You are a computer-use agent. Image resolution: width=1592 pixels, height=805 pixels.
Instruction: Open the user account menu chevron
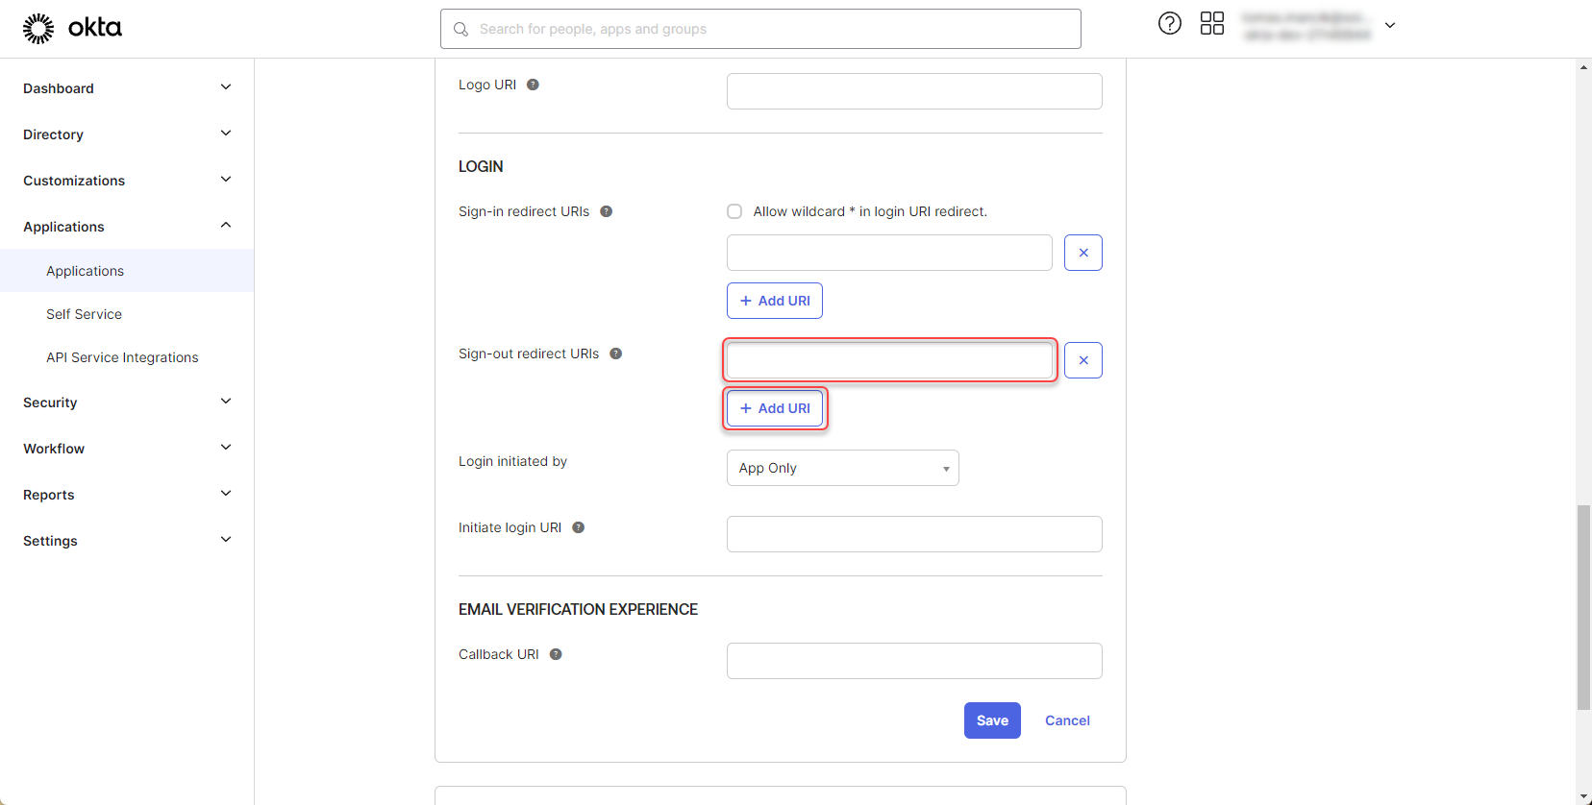[x=1389, y=26]
